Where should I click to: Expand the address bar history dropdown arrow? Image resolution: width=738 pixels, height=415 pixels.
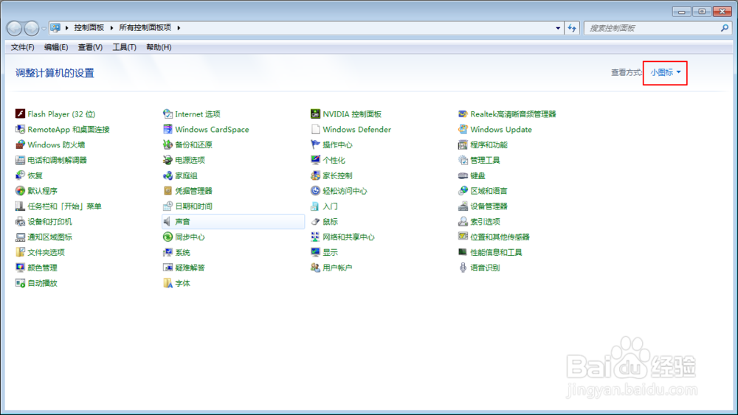tap(558, 28)
